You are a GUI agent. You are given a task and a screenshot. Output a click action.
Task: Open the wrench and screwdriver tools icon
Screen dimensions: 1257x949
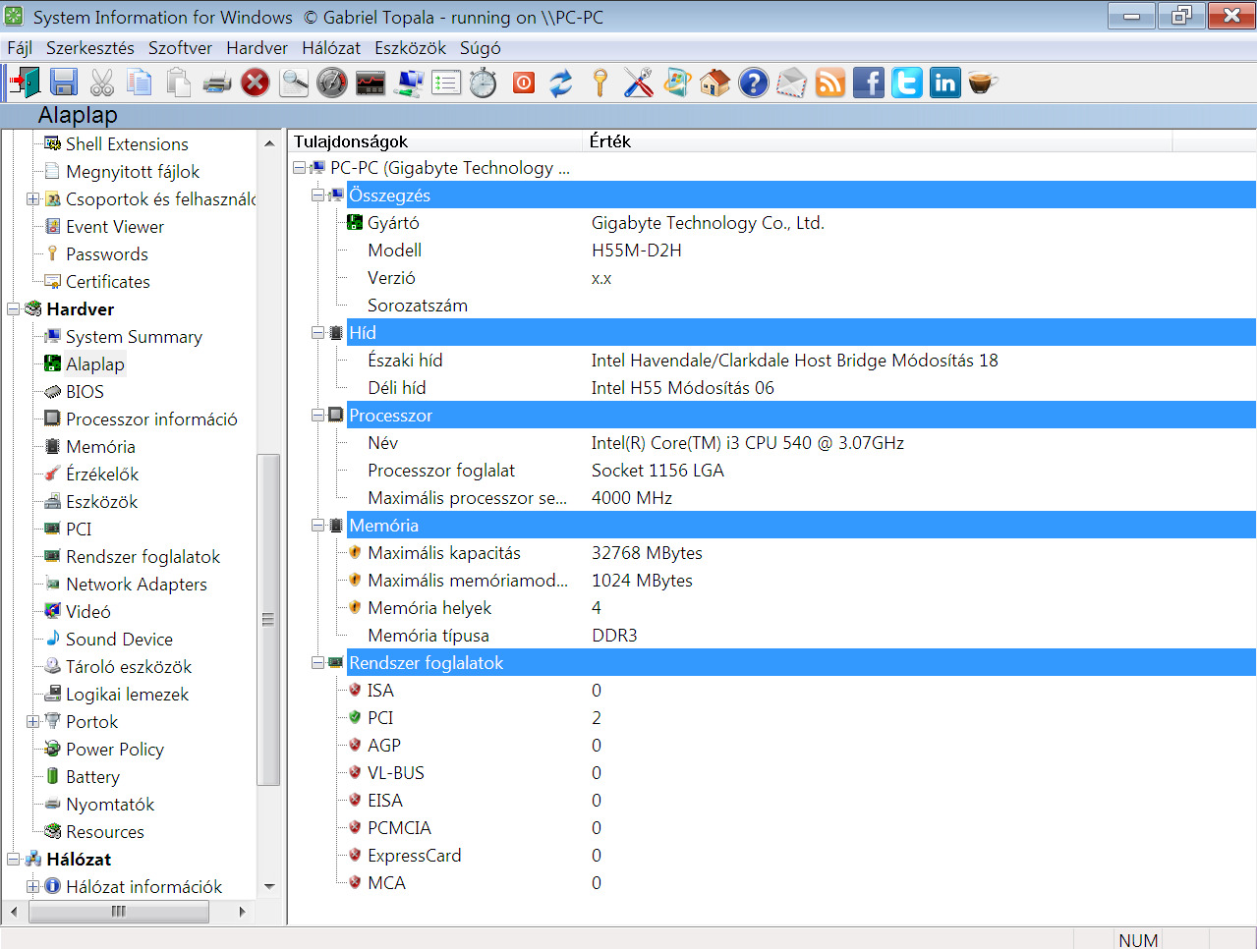click(639, 84)
